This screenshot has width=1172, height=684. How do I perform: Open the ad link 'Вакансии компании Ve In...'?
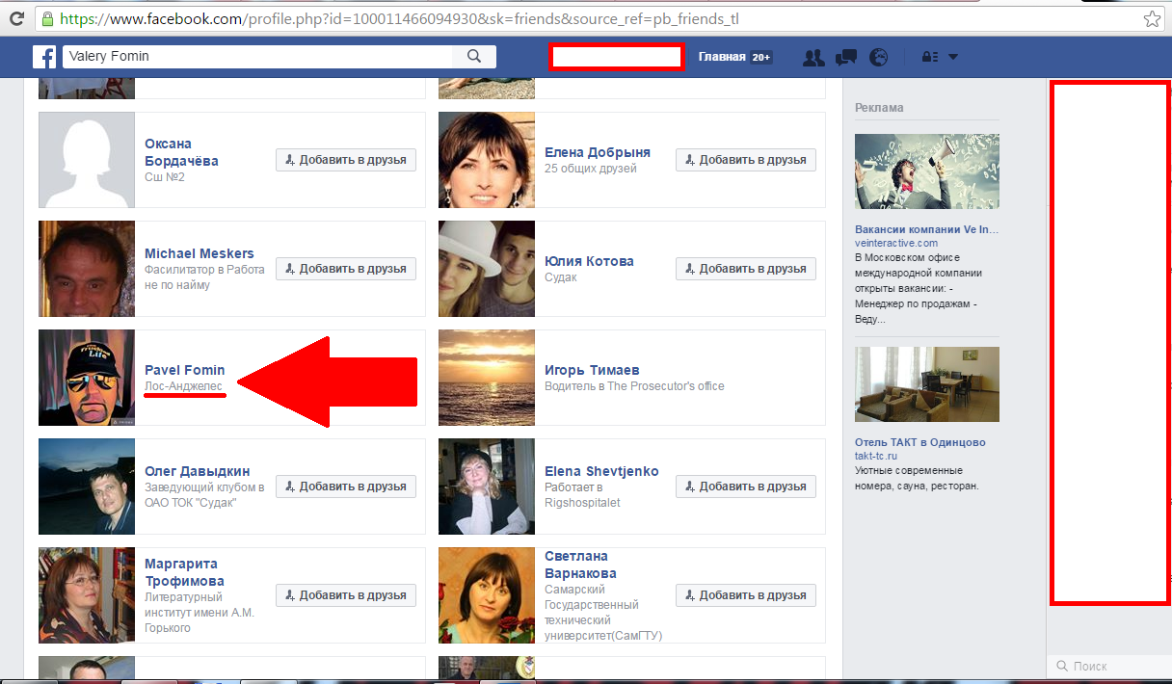click(927, 229)
